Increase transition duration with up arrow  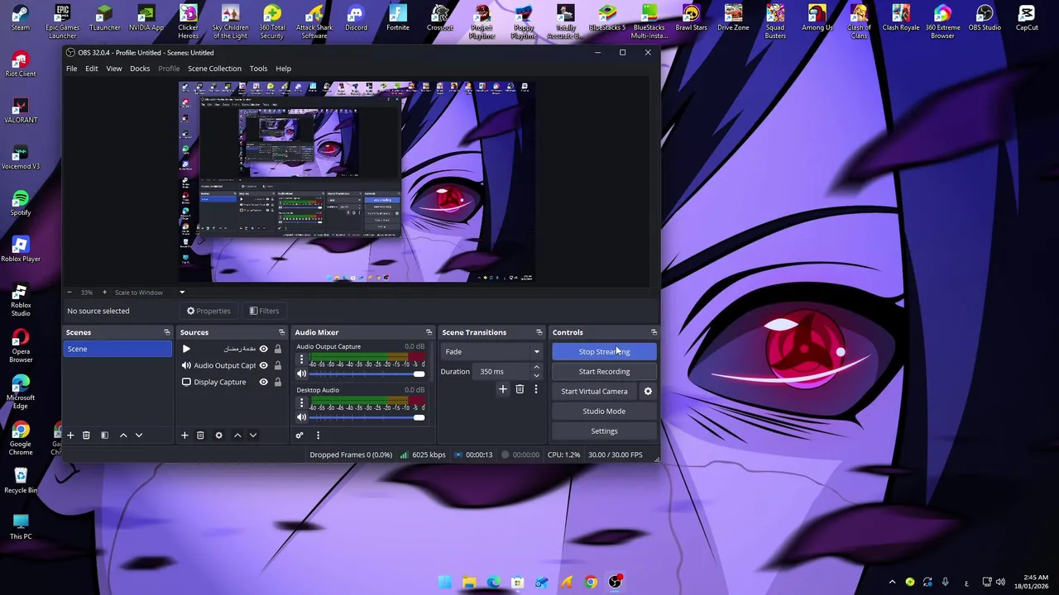(x=536, y=368)
